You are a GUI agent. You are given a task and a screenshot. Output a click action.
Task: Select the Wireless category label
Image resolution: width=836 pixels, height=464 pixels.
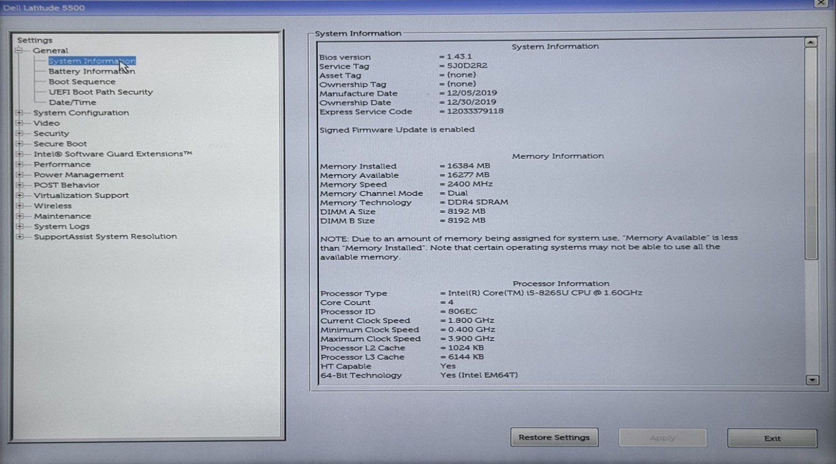click(x=53, y=206)
